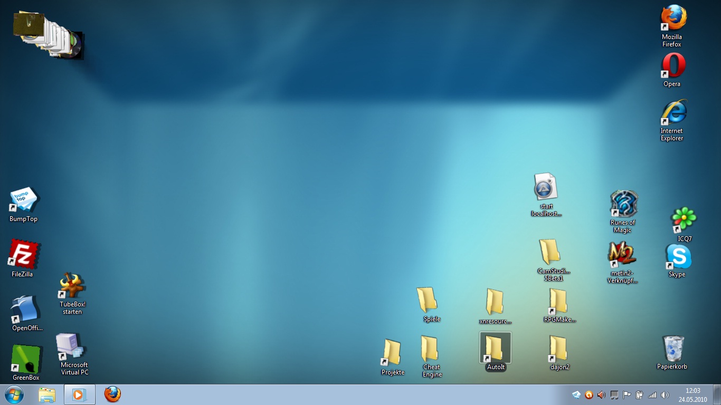Image resolution: width=721 pixels, height=405 pixels.
Task: Open Windows Media Player from taskbar
Action: (79, 394)
